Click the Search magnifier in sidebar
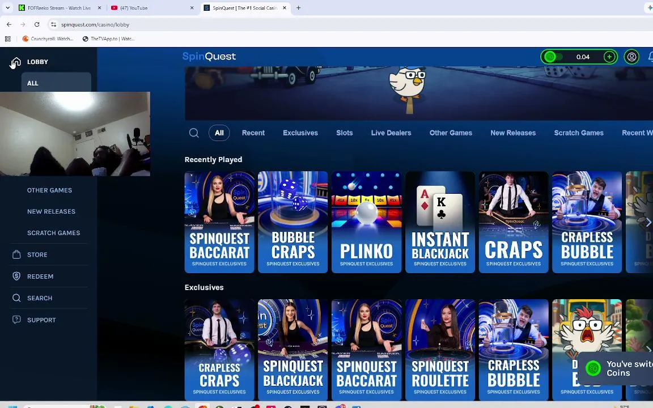 pos(16,297)
